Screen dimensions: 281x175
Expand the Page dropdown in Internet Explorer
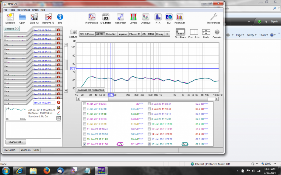[x=240, y=35]
